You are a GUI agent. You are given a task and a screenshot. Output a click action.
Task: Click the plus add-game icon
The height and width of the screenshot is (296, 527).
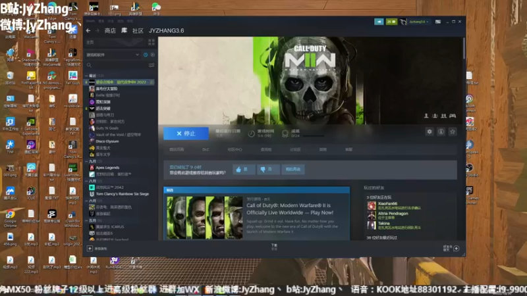point(90,249)
